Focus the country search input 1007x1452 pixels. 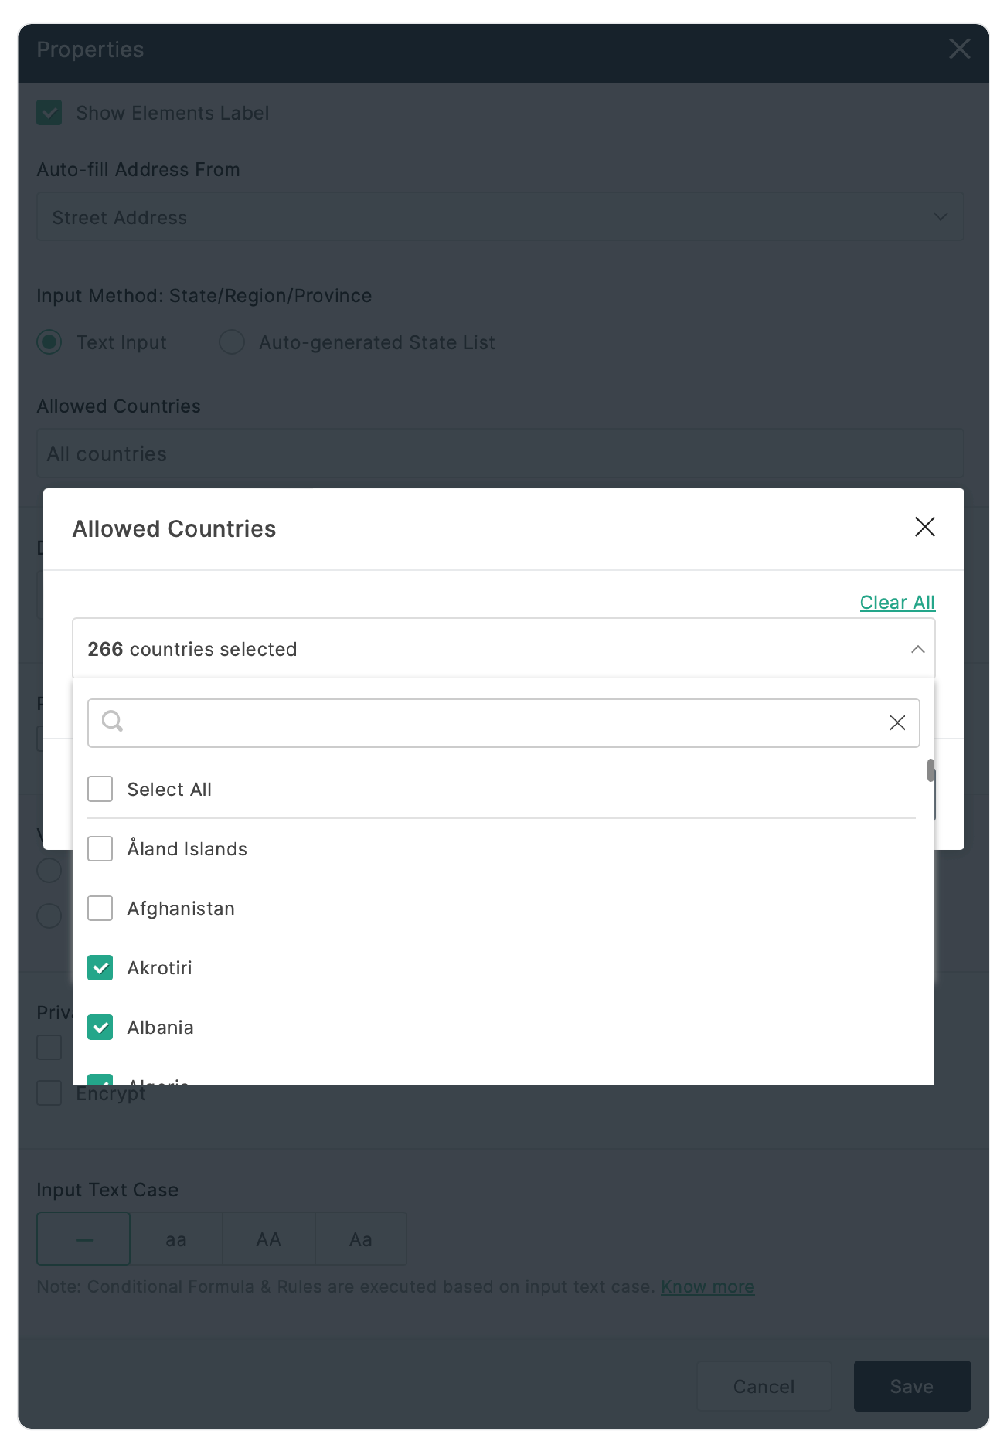coord(499,722)
